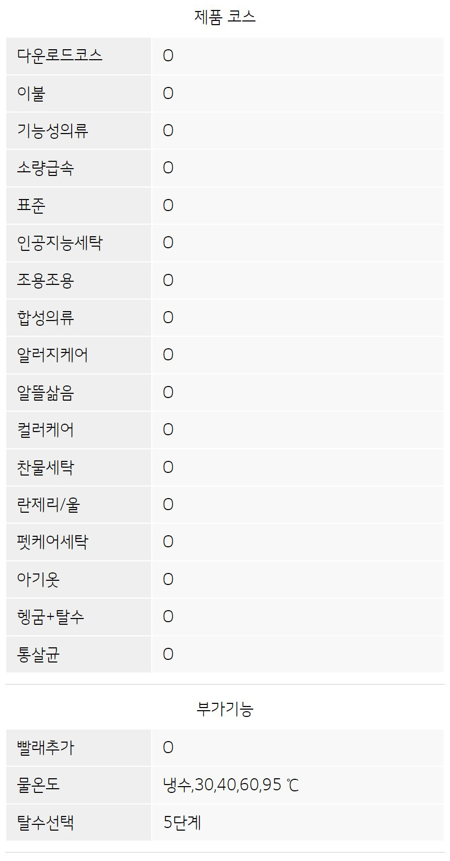Select the 이불 course label
Screen dimensions: 450x861
pos(31,93)
